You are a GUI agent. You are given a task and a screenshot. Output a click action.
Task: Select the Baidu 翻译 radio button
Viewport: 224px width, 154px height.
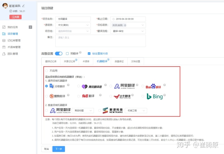click(x=143, y=86)
